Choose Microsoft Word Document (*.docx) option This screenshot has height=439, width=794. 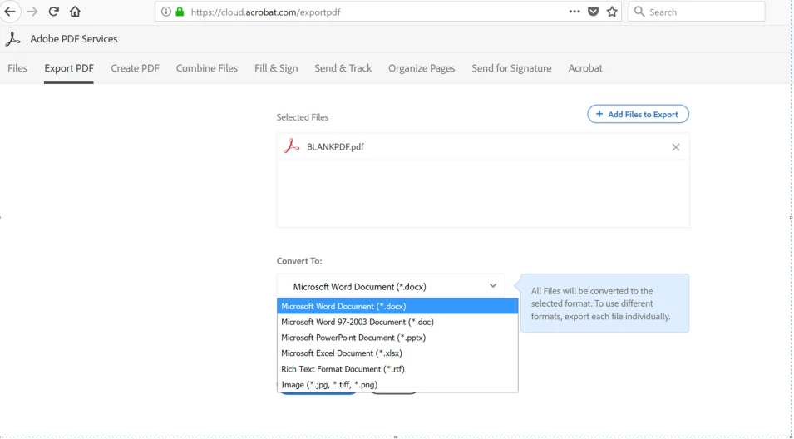coord(397,306)
